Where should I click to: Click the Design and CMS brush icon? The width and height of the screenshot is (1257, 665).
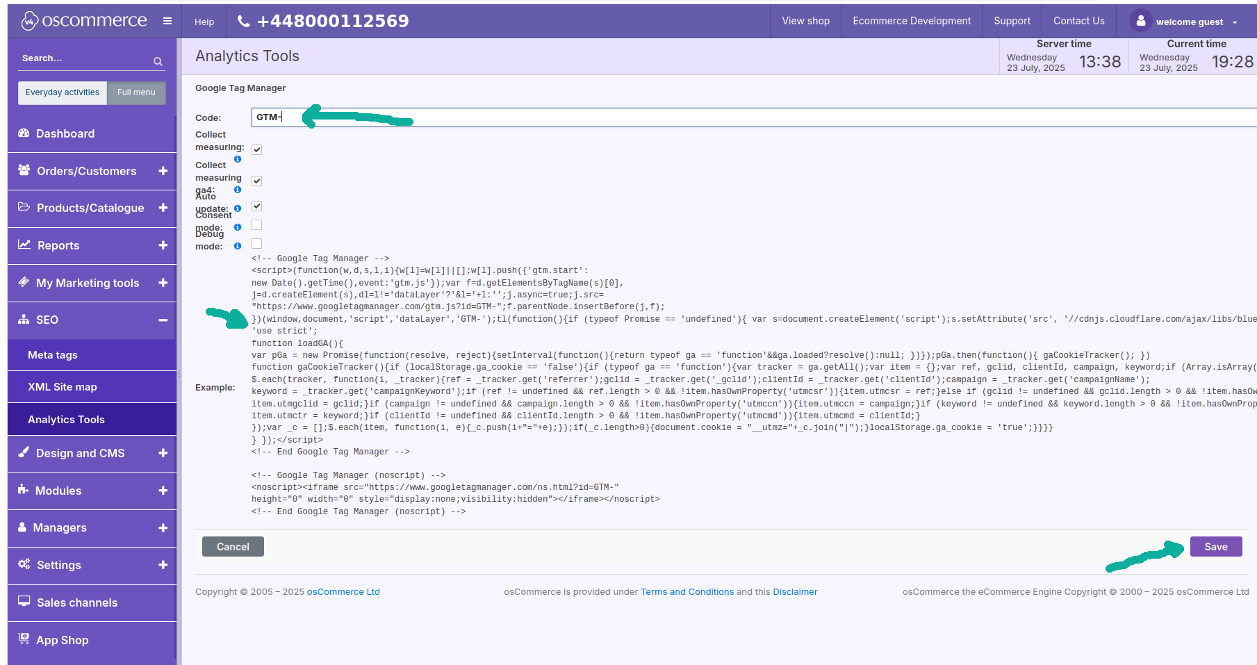(24, 452)
